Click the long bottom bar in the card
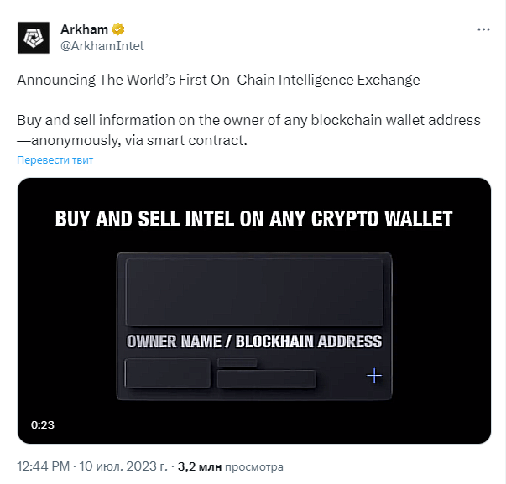506x484 pixels. pos(267,379)
